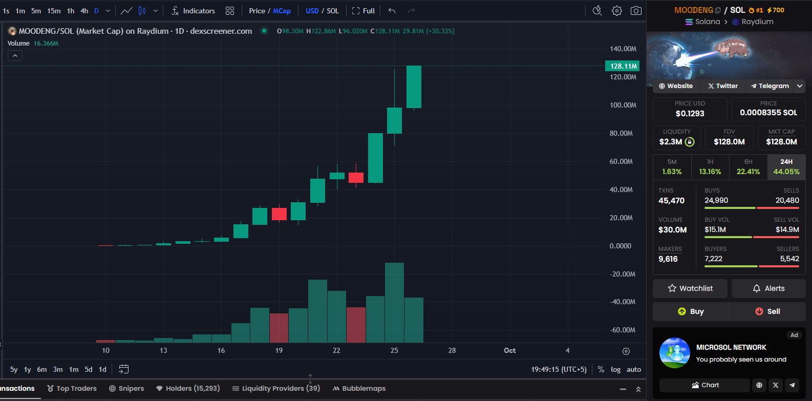Open globe website icon in ad card
Image resolution: width=812 pixels, height=401 pixels.
pyautogui.click(x=759, y=385)
